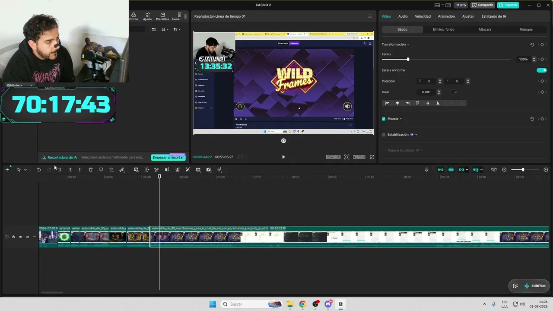Image resolution: width=553 pixels, height=311 pixels.
Task: Select the Eliminar fondo sub-tab
Action: point(443,29)
